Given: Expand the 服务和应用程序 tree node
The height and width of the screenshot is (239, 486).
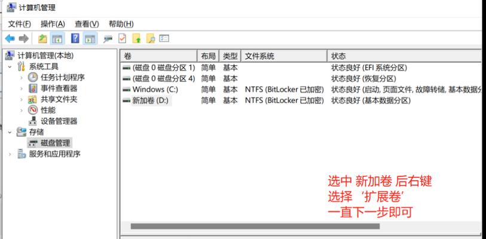Looking at the screenshot, I should click(x=10, y=154).
